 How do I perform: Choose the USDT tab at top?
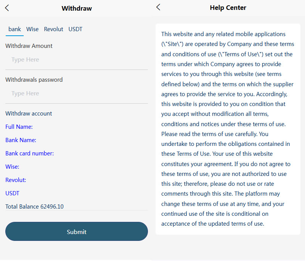[x=75, y=29]
